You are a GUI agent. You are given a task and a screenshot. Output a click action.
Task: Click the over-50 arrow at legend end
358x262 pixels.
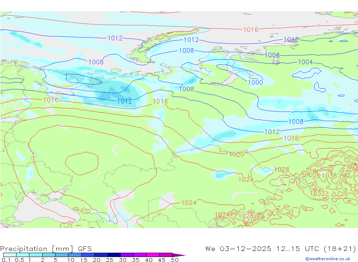(179, 255)
